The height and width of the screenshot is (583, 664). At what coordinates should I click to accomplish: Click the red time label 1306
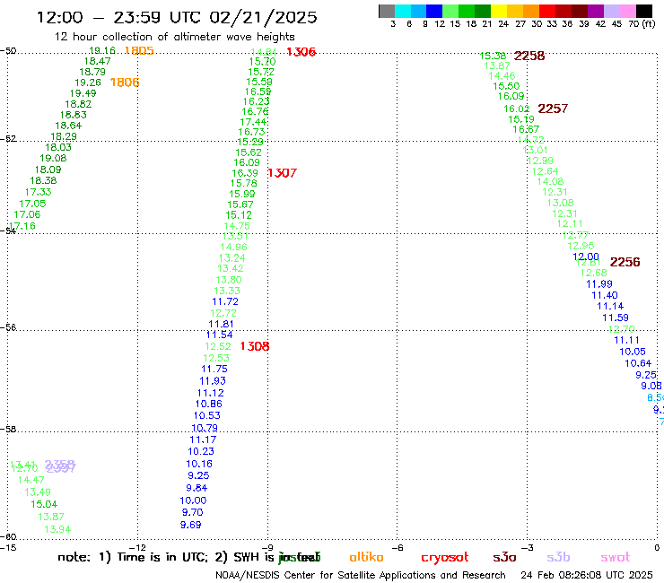[301, 52]
